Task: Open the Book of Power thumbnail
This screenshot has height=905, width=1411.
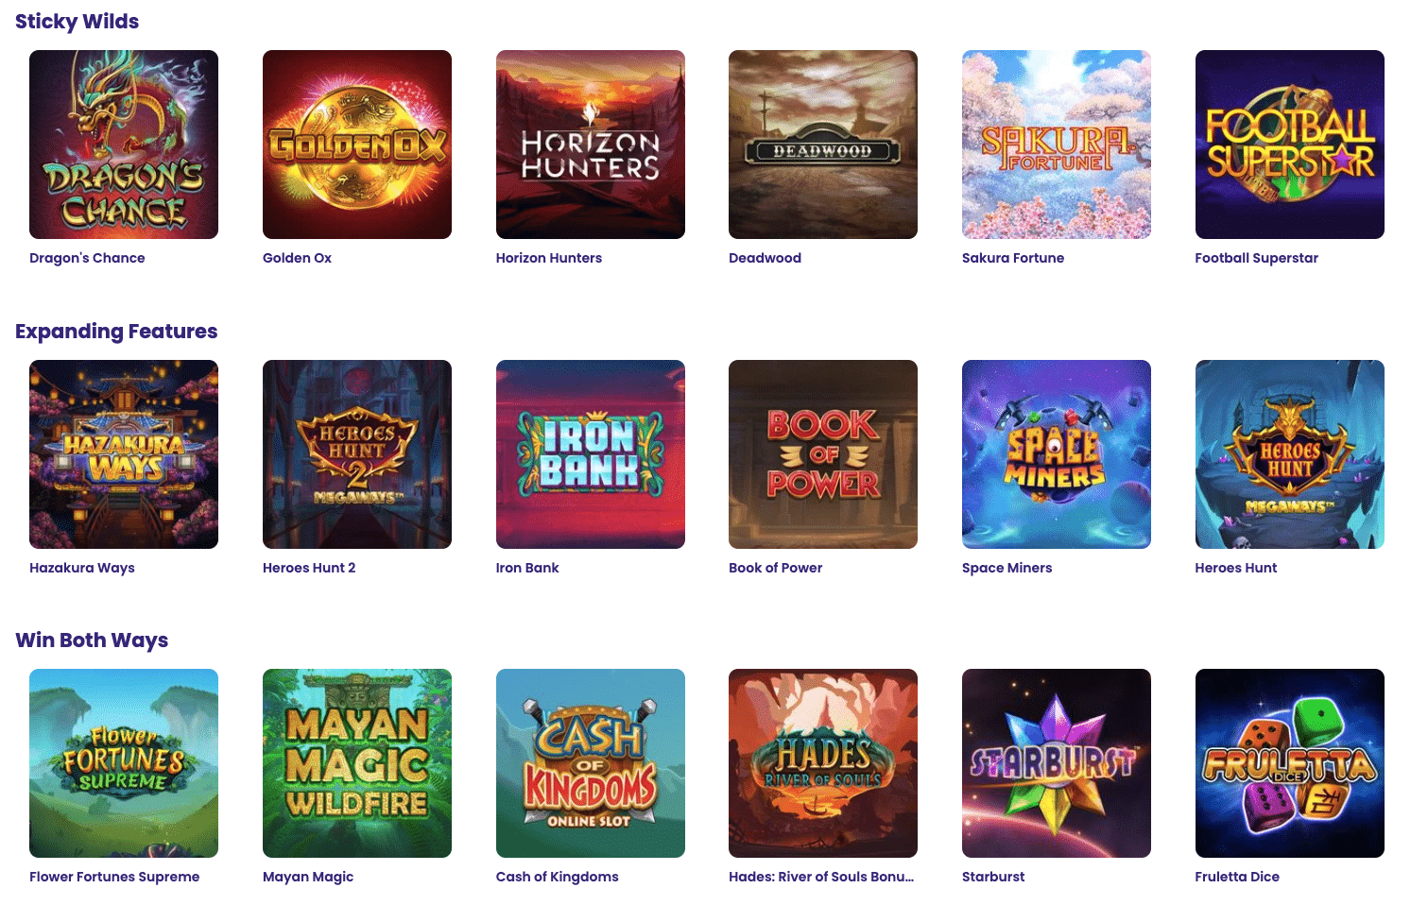Action: pos(823,454)
